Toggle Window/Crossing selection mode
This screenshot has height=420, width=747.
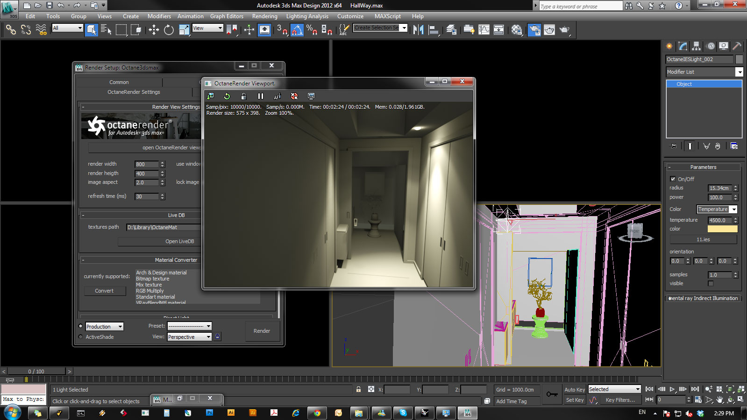point(136,30)
